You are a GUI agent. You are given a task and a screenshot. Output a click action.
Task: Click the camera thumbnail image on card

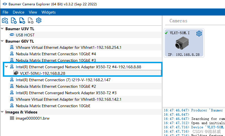pos(182,43)
